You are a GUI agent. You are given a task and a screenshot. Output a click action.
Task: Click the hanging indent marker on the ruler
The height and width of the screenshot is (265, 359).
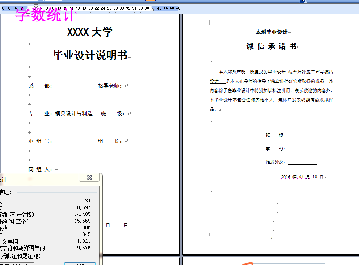28,9
